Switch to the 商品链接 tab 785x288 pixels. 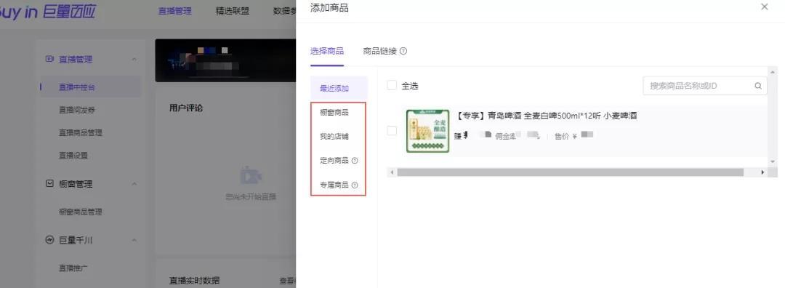(380, 51)
